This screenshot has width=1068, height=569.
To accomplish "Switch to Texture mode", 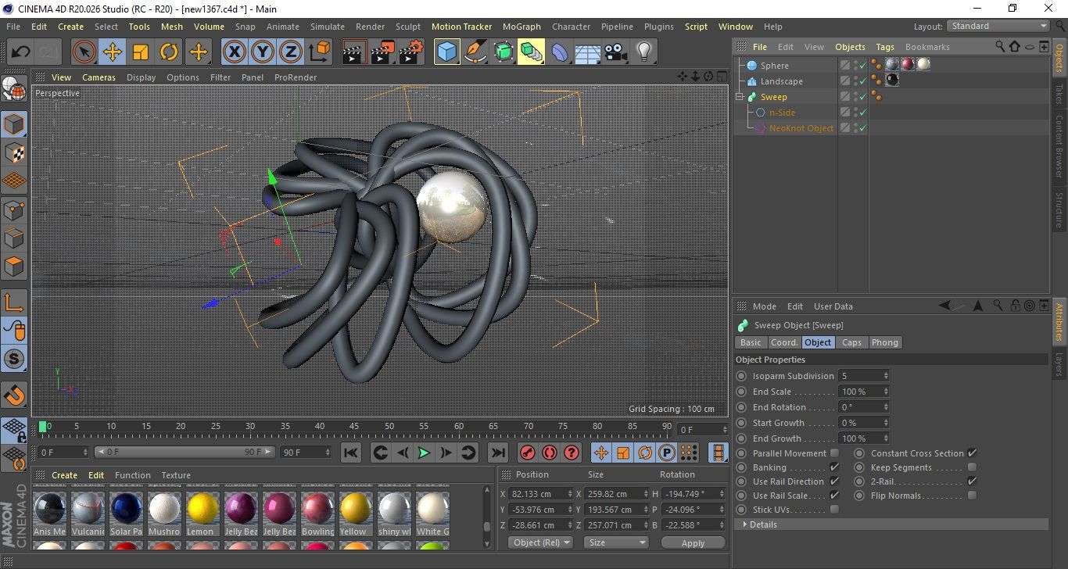I will 14,152.
